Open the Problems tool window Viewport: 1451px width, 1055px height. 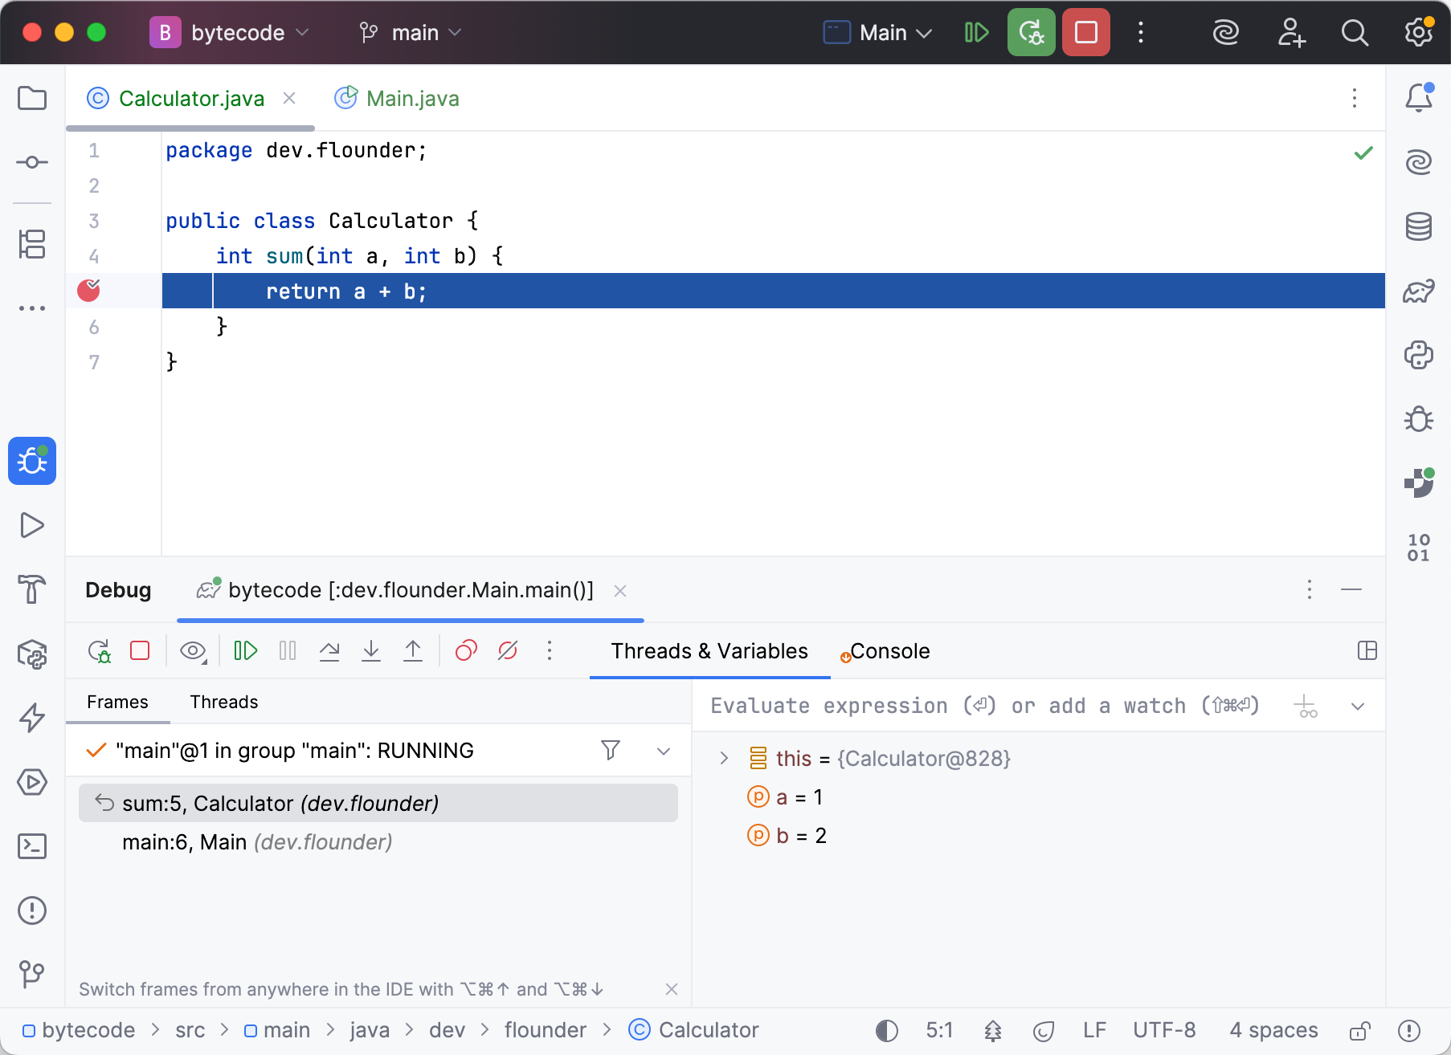32,910
